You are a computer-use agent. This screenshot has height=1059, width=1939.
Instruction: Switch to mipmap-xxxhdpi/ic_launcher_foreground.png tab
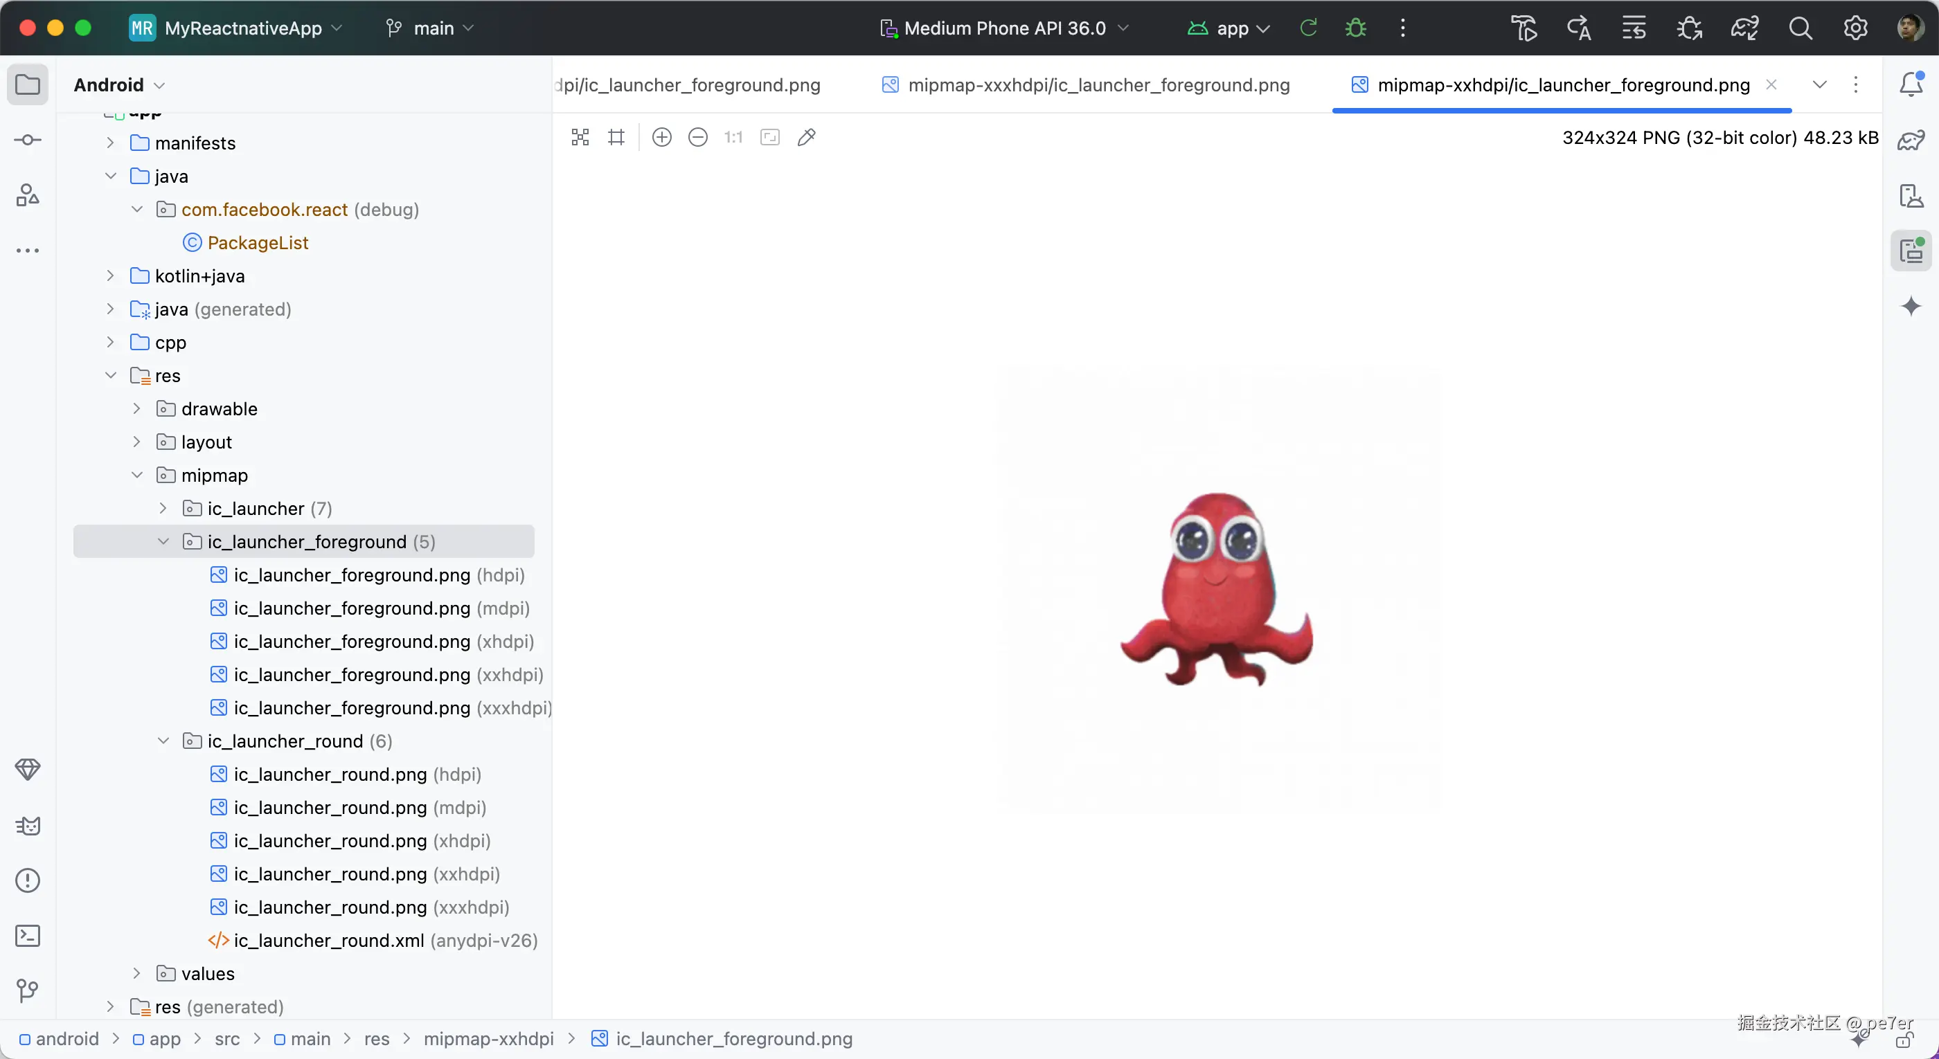pos(1098,85)
